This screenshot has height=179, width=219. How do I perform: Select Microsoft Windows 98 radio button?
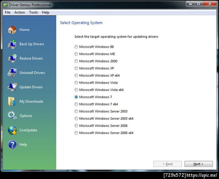[76, 47]
